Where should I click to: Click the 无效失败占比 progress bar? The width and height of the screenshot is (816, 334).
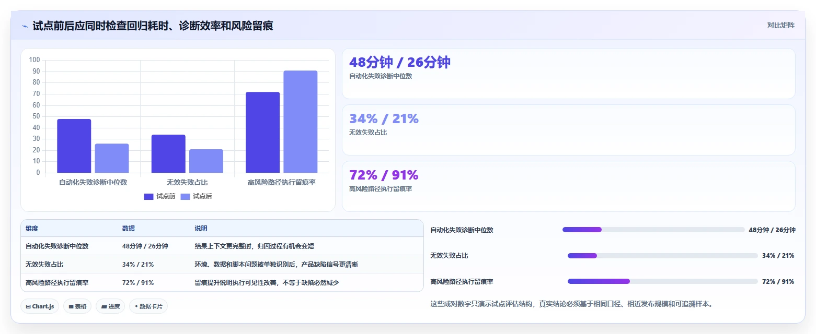pos(663,256)
